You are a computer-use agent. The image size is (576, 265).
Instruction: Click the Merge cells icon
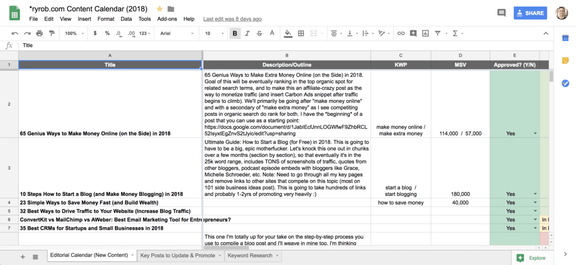313,33
